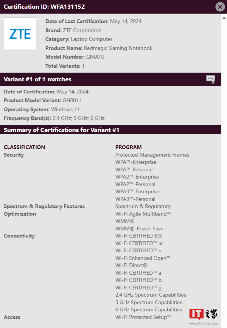Click the Variant #1 of 1 matches header

tap(37, 79)
